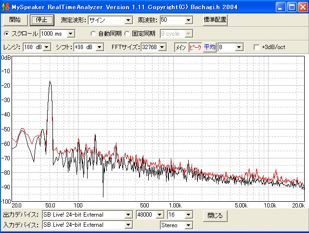Select the 固定同期 radio button
This screenshot has width=309, height=233.
(127, 34)
